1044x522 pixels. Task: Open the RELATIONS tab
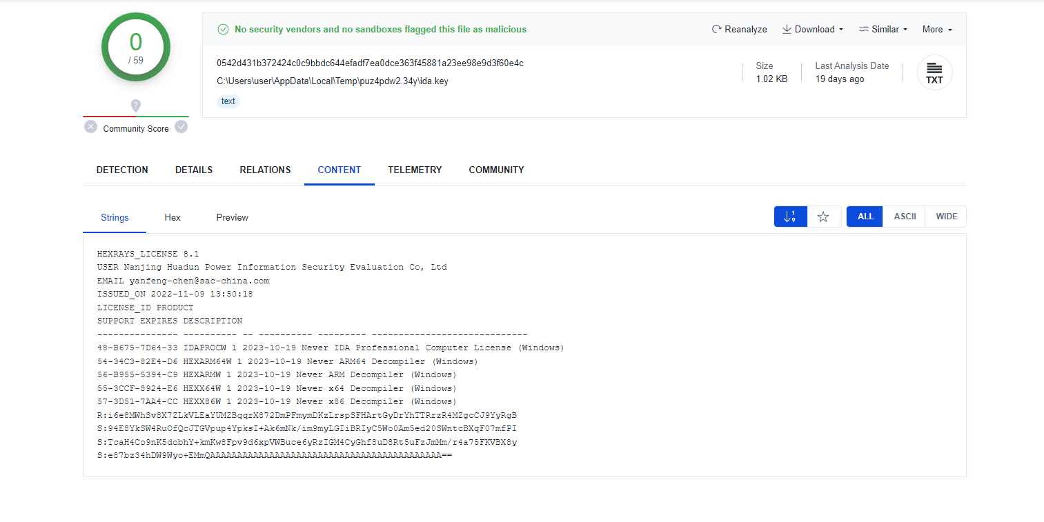pos(265,170)
